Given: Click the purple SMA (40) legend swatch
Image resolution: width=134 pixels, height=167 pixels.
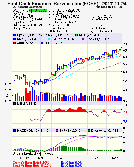Looking at the screenshot, I should coord(83,39).
